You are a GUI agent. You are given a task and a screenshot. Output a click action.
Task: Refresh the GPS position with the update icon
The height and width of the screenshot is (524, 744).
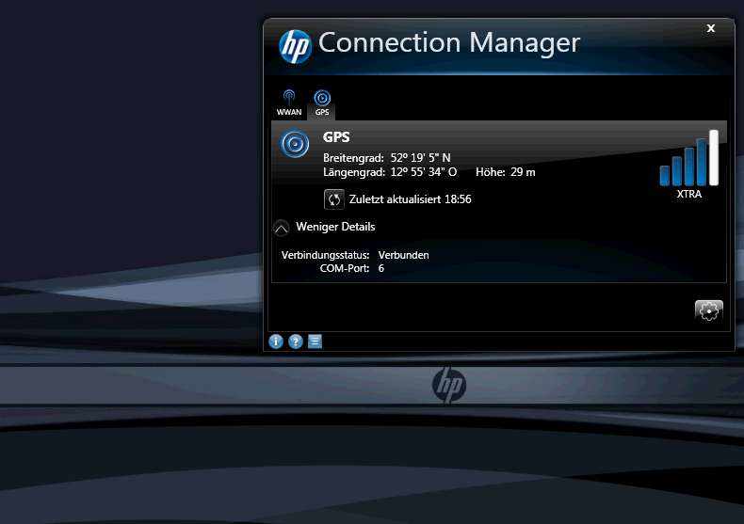coord(334,199)
